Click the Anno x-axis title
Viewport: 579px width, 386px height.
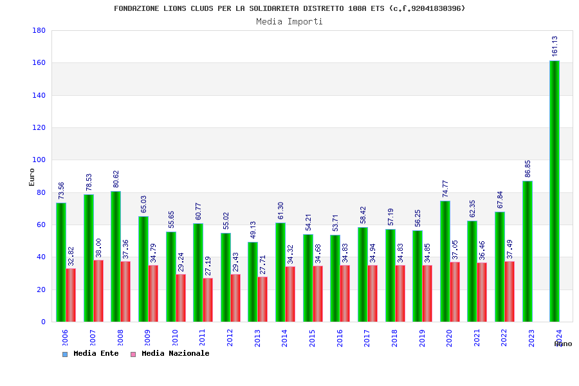563,344
